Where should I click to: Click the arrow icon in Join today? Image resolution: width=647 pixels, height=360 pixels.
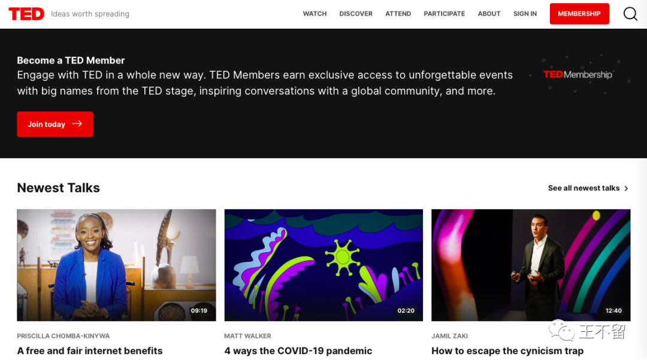point(77,124)
